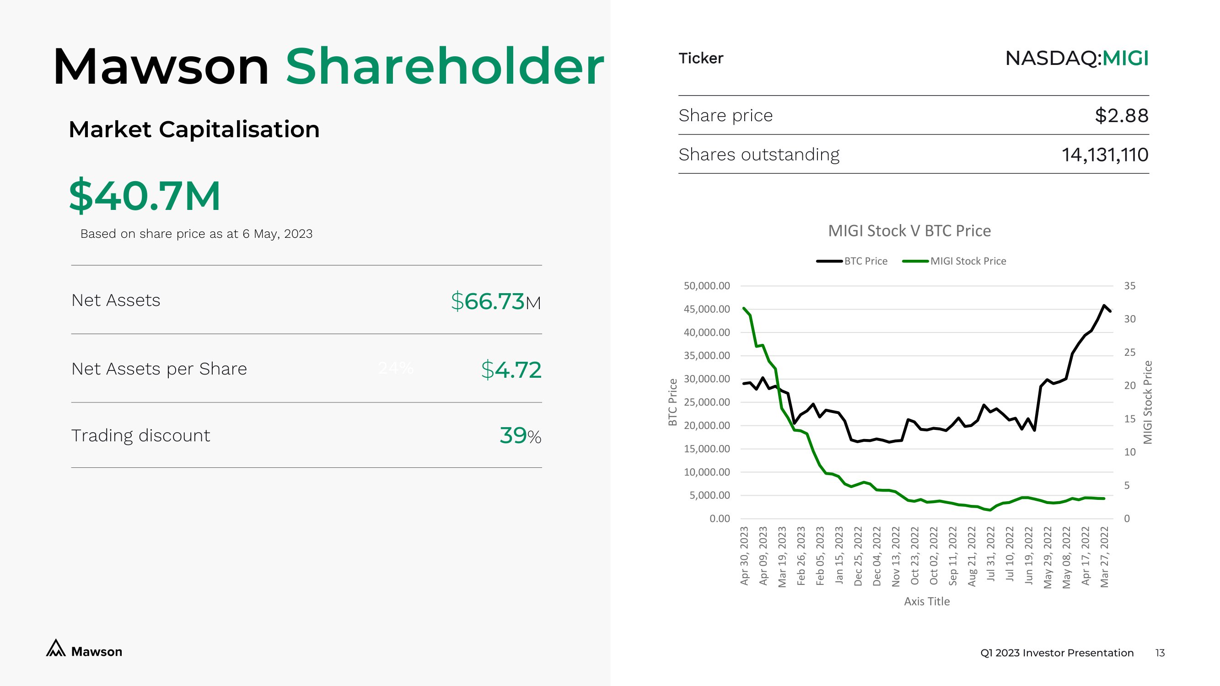Click the Mawson mountain logo icon
The image size is (1220, 686).
point(55,648)
